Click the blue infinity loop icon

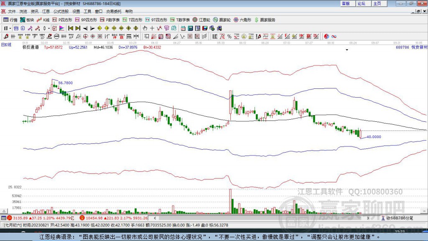334,37
